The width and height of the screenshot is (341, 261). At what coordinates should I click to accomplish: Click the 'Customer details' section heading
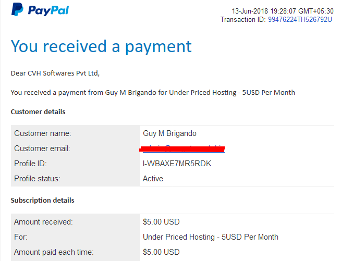click(x=38, y=111)
